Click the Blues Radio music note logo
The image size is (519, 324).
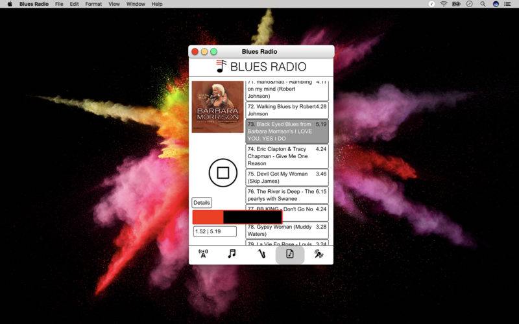coord(221,66)
